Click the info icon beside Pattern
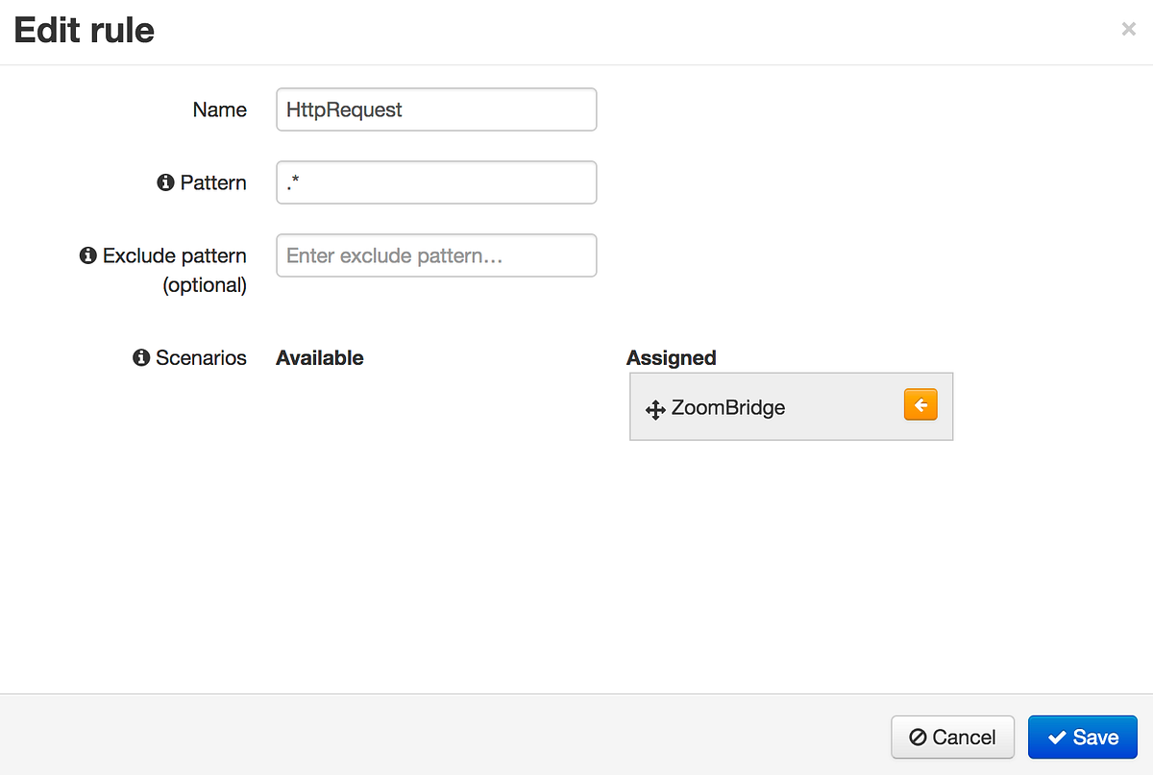The width and height of the screenshot is (1153, 775). [165, 182]
